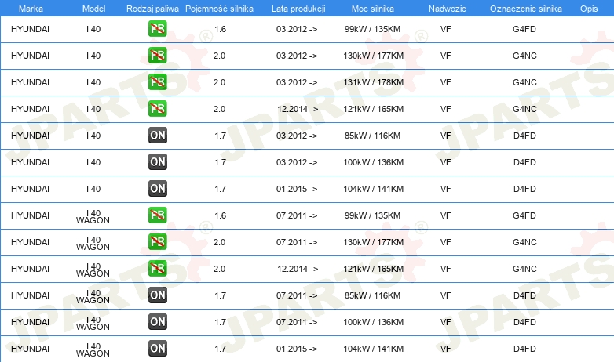Select D4FD in I 40 WAGON 104kW / 141KM row
614x362 pixels.
[524, 349]
